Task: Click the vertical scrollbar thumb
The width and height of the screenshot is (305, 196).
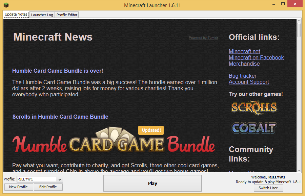Action: [x=299, y=30]
